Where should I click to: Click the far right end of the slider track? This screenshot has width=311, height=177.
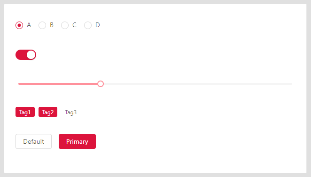292,84
